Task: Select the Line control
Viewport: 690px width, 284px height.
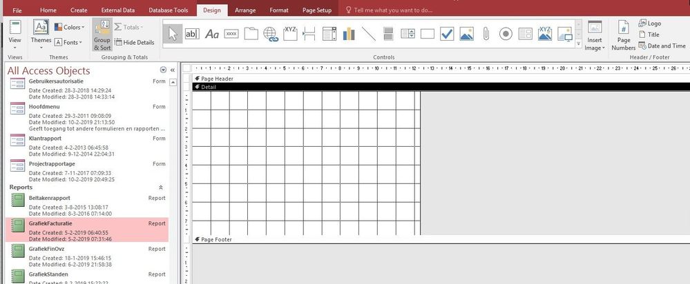Action: tap(368, 34)
